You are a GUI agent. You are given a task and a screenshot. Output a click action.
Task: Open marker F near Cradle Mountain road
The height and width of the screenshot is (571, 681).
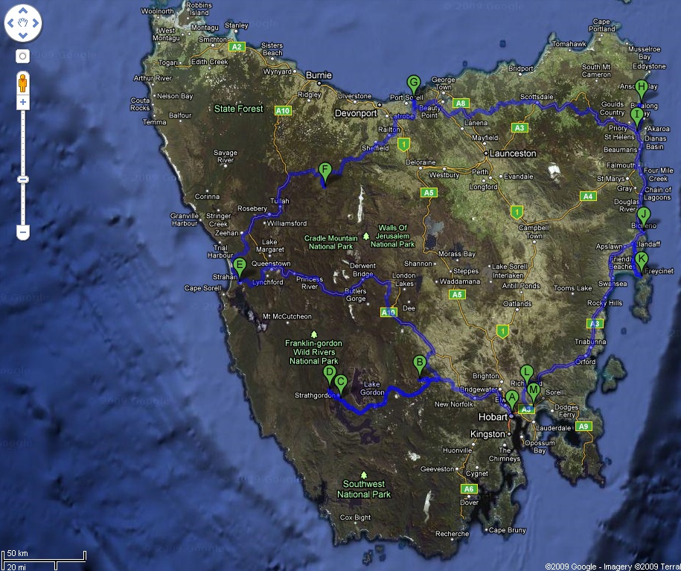tap(324, 170)
